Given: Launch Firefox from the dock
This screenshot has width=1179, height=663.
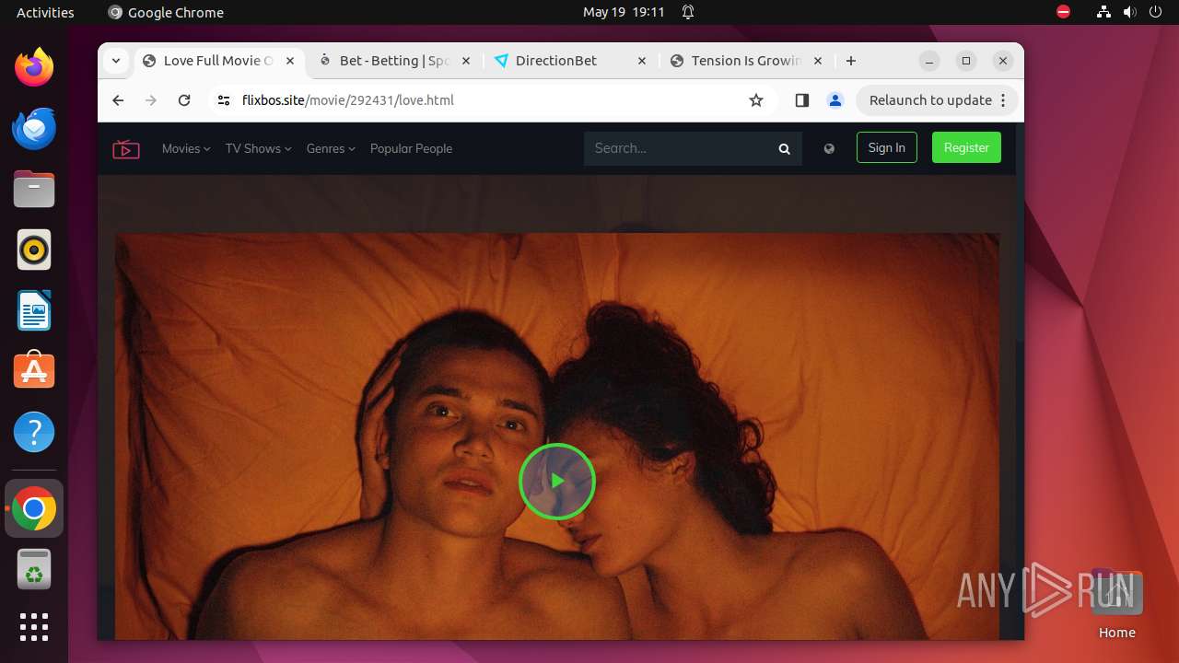Looking at the screenshot, I should [34, 66].
